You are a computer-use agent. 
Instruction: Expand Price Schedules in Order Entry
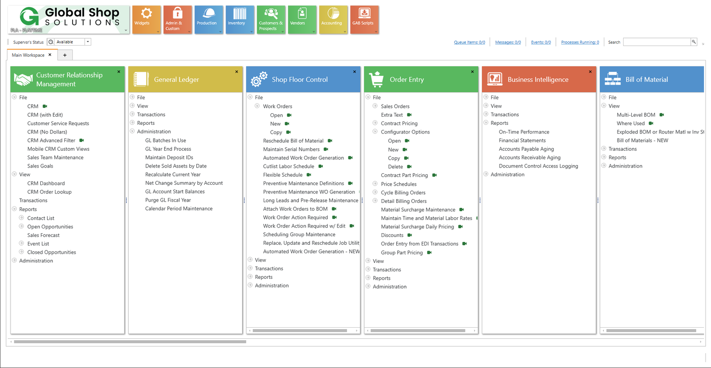tap(375, 184)
